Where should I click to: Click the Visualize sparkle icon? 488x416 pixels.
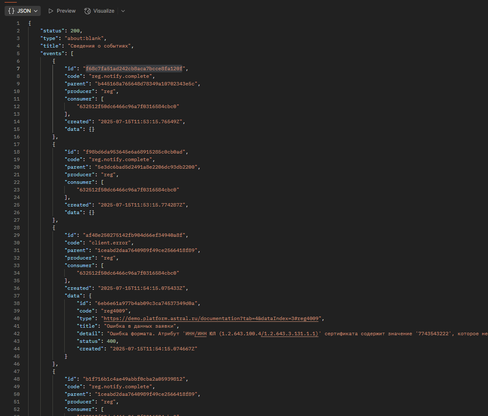point(87,11)
